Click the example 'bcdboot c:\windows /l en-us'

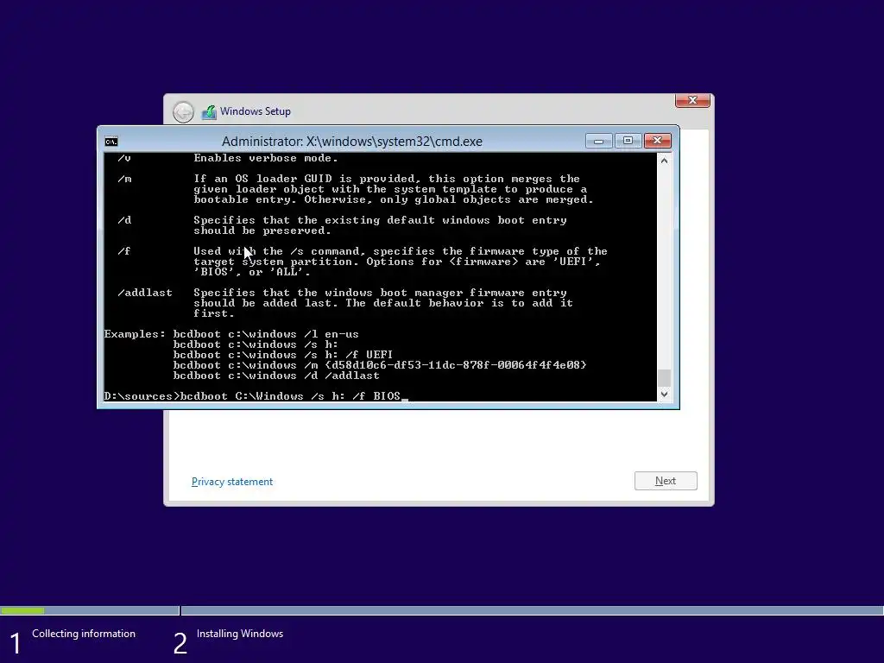click(266, 334)
